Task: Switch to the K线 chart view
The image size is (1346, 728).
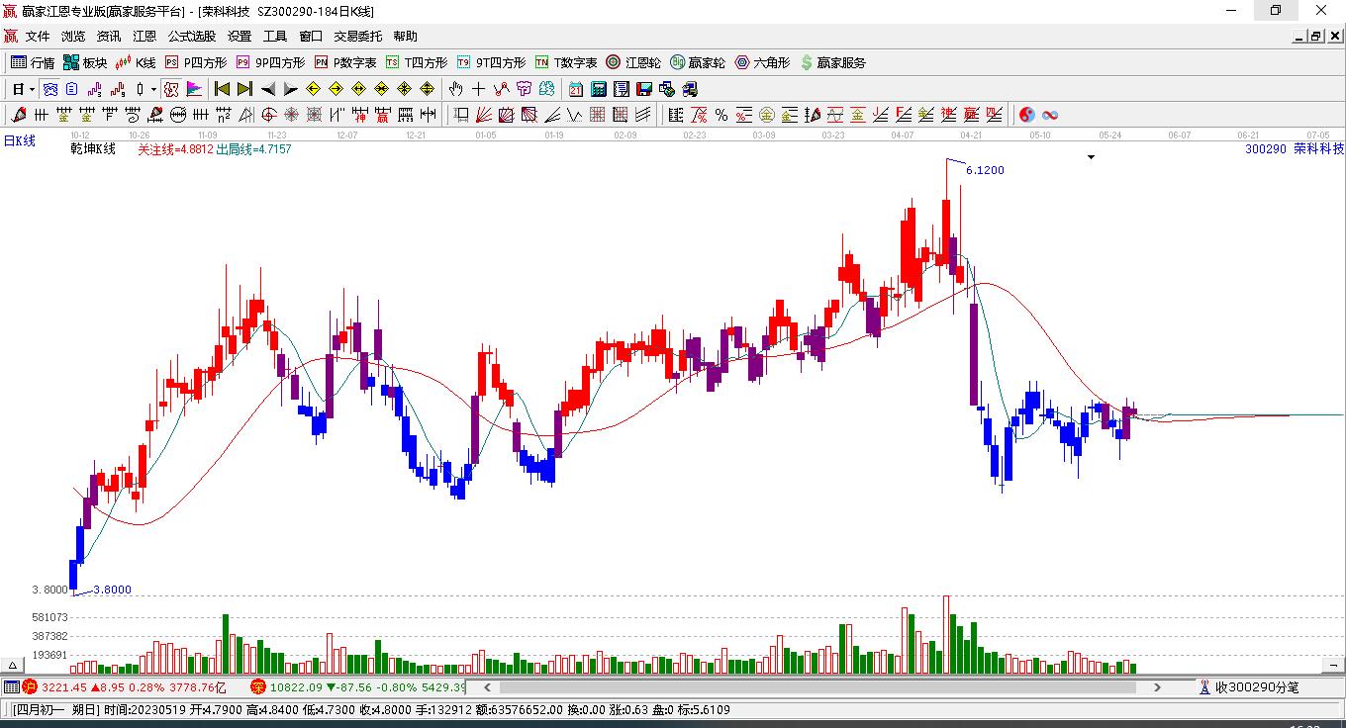Action: pyautogui.click(x=136, y=62)
